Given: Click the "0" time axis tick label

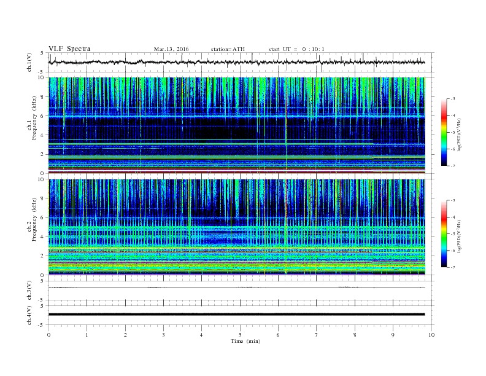Looking at the screenshot, I should [48, 335].
